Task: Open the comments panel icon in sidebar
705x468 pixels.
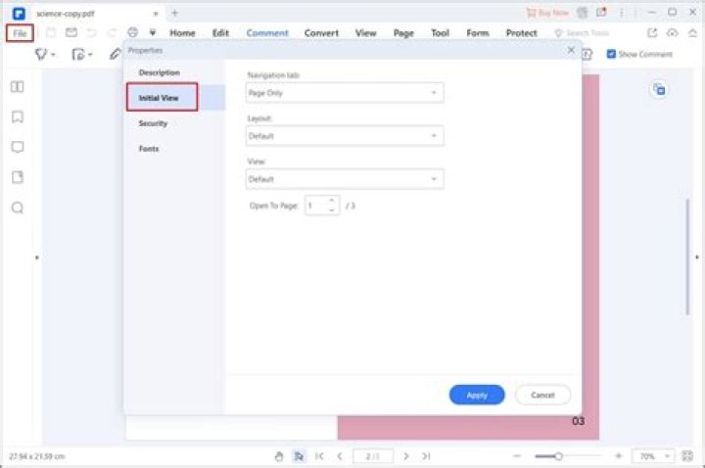Action: pos(17,147)
